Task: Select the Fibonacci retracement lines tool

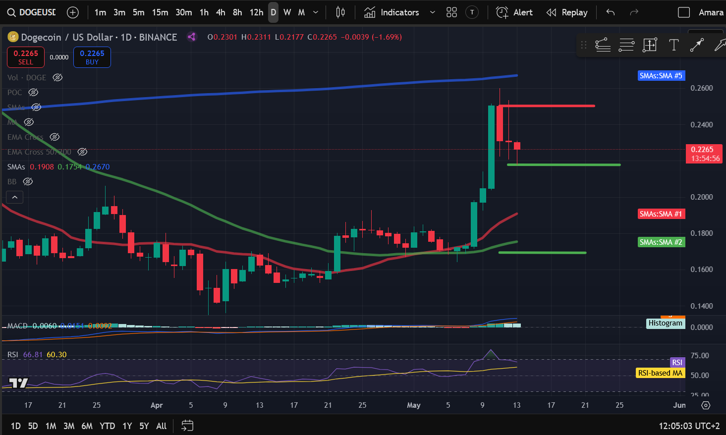Action: 626,45
